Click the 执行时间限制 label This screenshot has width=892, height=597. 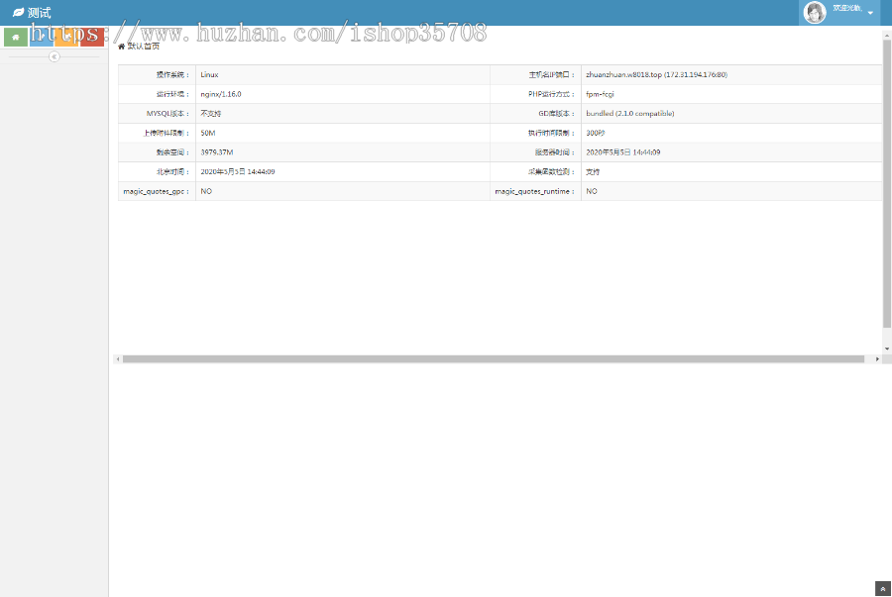click(x=551, y=133)
